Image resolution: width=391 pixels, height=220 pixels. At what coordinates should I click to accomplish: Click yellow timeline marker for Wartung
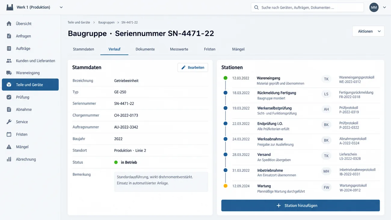point(226,186)
